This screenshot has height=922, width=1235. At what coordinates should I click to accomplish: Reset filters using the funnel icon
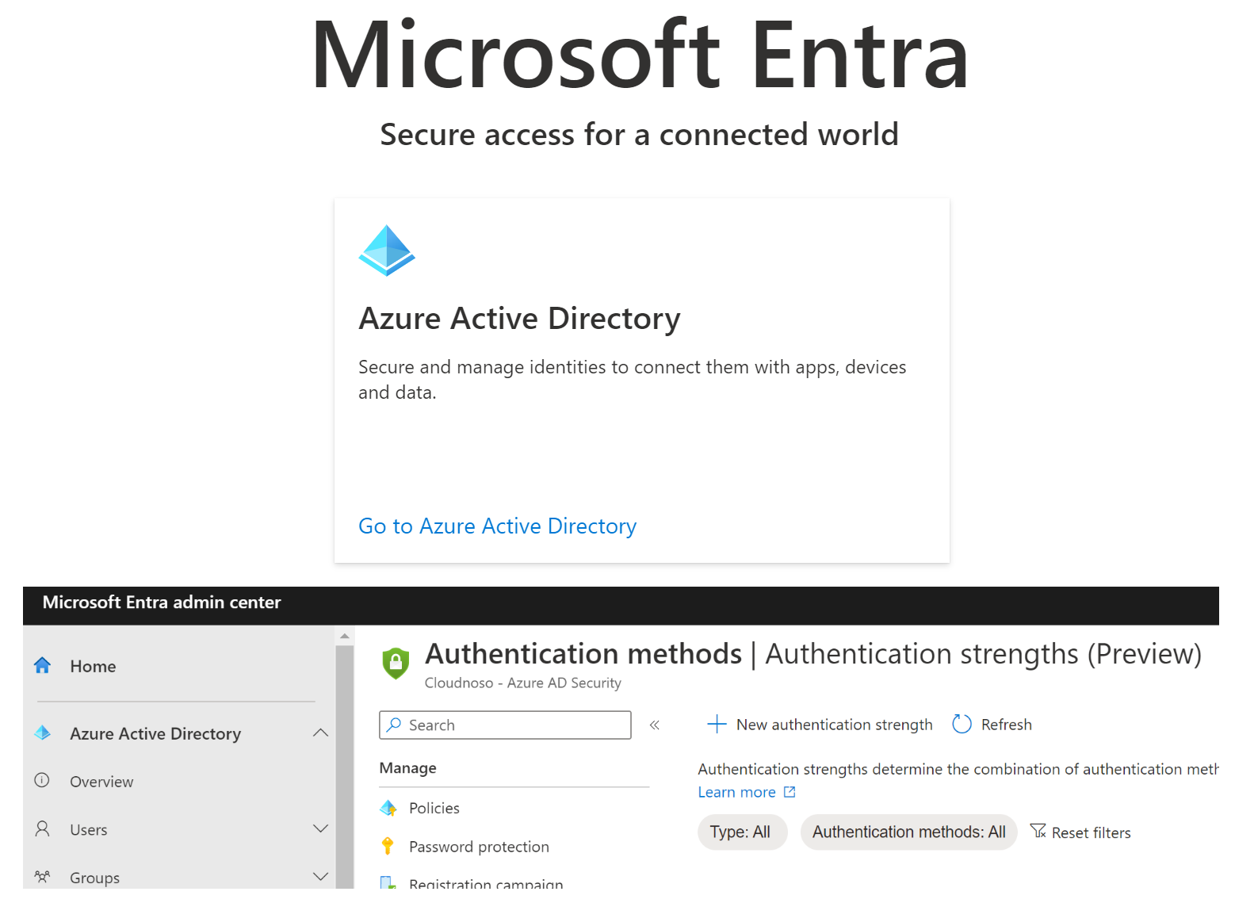tap(1038, 832)
